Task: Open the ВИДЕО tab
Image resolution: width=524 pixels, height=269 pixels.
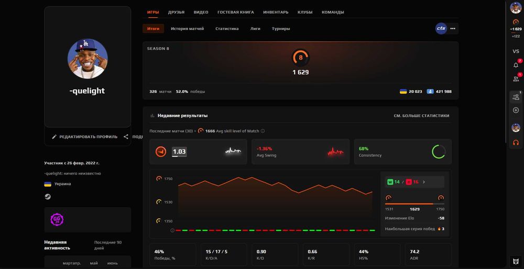Action: tap(201, 13)
